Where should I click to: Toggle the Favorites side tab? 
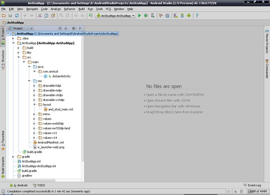(3, 141)
